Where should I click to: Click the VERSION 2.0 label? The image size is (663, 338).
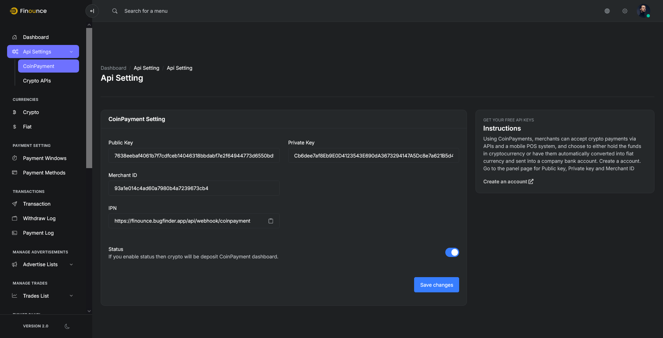tap(36, 326)
